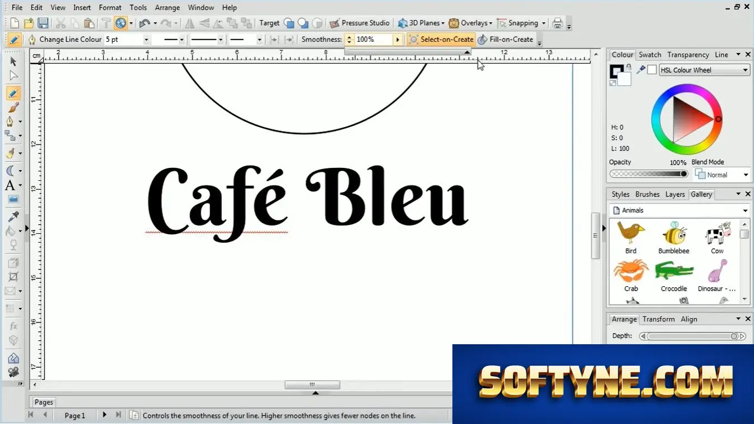
Task: Select the Colour Picker eyedropper tool
Action: [x=13, y=216]
